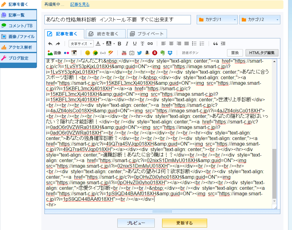Click the Twitter bird icon
292x230 pixels.
coord(139,53)
